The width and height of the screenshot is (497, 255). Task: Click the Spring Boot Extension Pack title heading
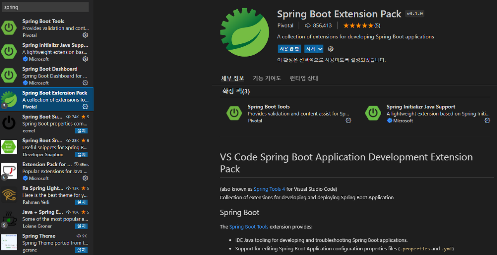339,14
